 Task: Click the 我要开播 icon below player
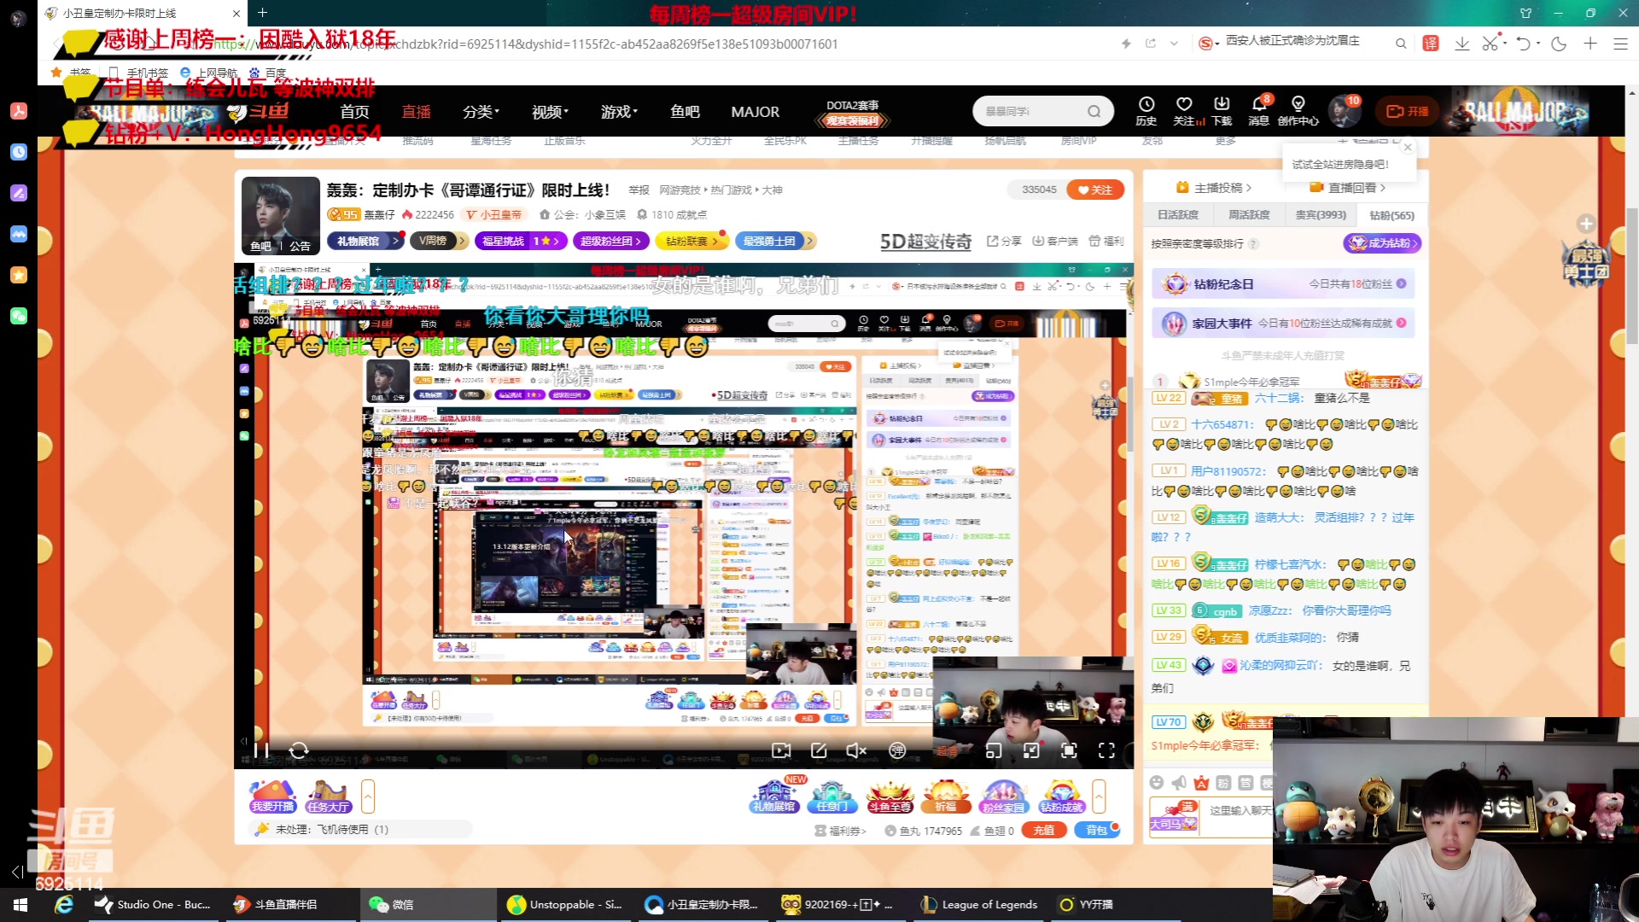(x=272, y=796)
